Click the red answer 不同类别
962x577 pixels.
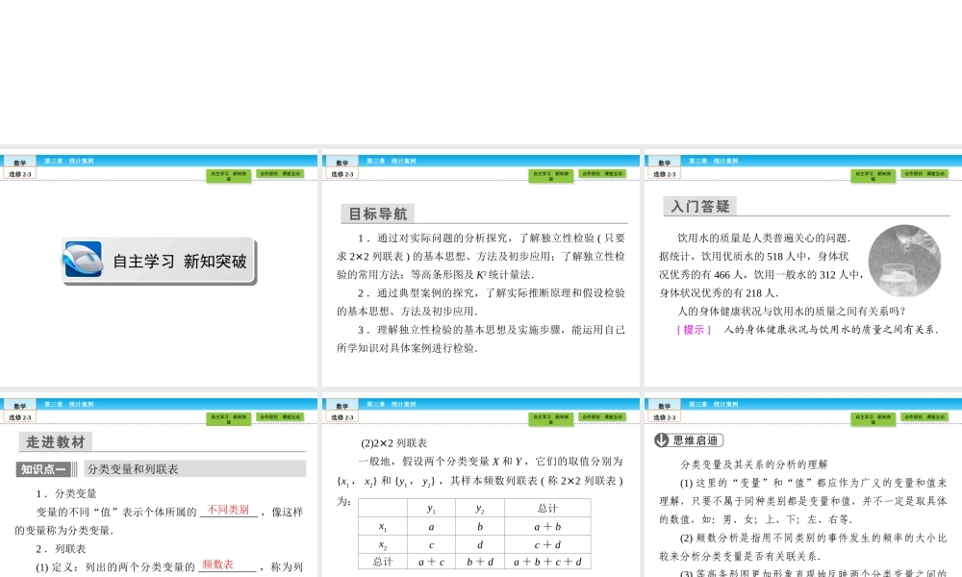tap(228, 510)
